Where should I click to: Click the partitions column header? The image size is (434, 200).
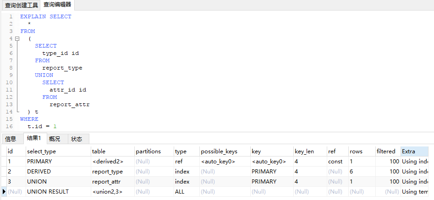pyautogui.click(x=148, y=151)
